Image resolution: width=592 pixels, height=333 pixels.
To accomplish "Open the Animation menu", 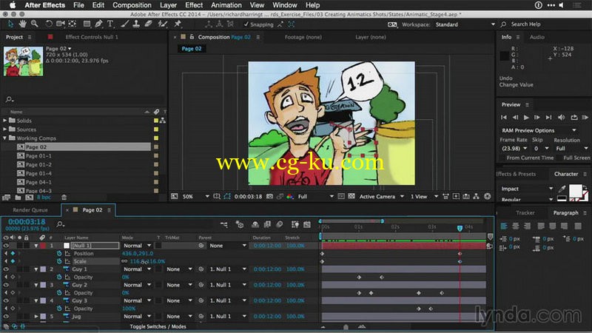I will click(226, 5).
